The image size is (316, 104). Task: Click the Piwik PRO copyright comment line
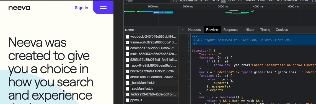pyautogui.click(x=243, y=40)
